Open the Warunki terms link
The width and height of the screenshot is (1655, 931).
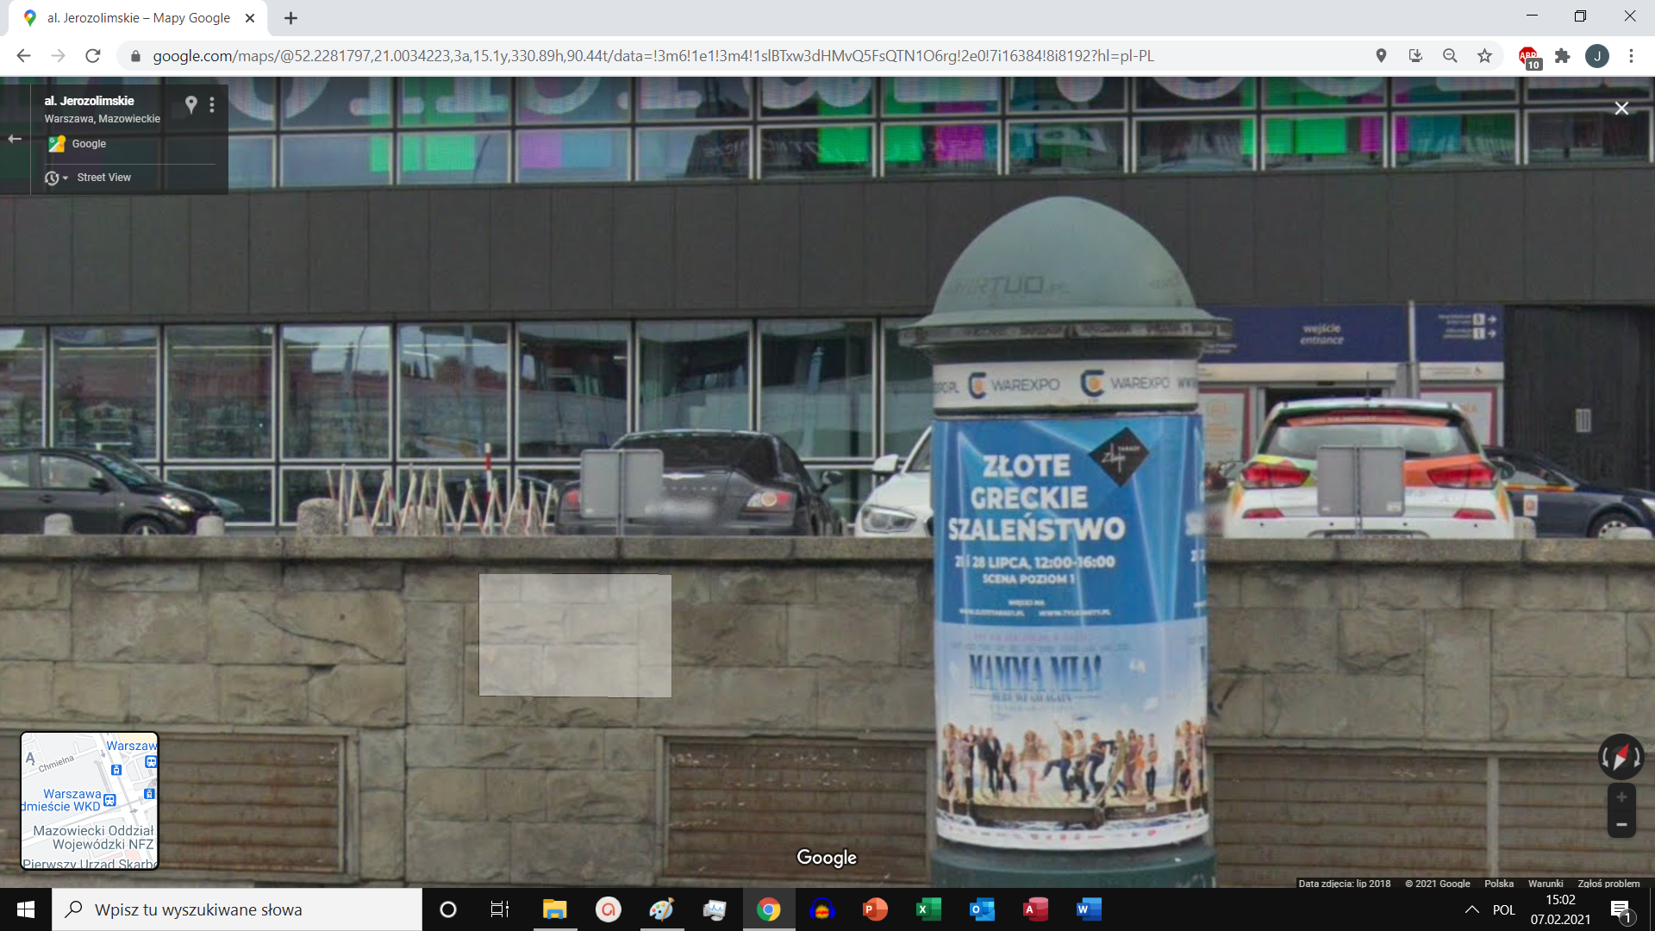[x=1546, y=884]
